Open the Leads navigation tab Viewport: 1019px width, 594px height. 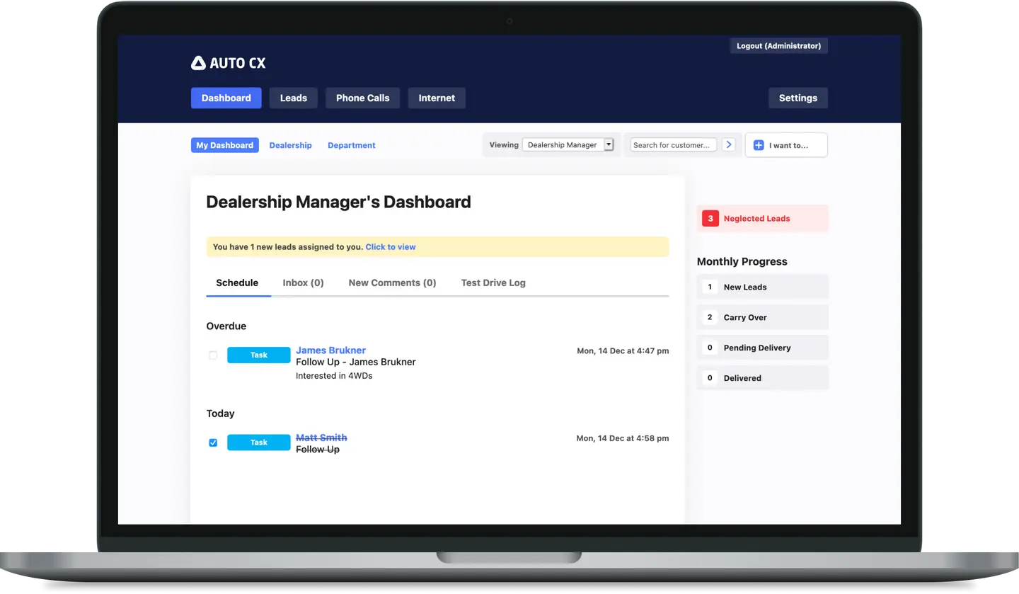tap(293, 98)
